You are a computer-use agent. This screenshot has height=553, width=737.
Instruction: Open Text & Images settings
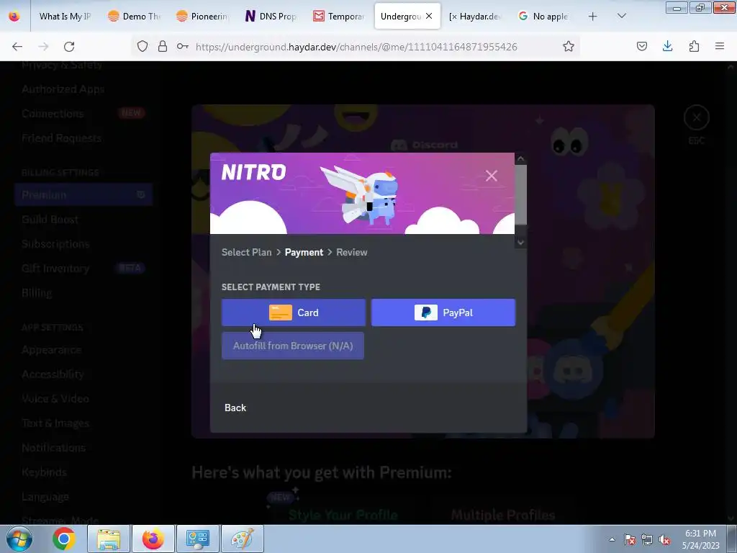point(55,423)
